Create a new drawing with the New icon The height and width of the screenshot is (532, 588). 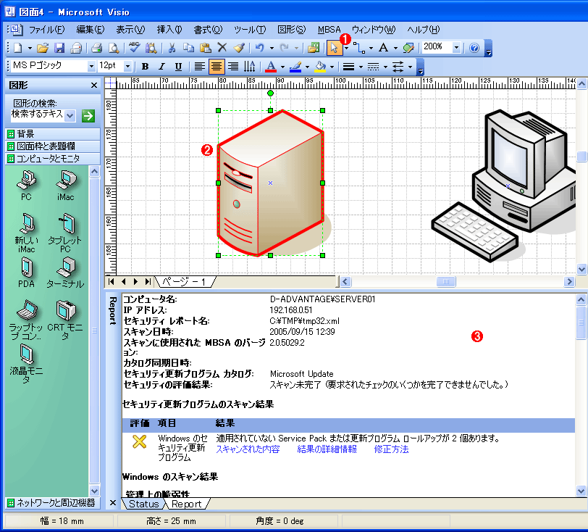17,48
